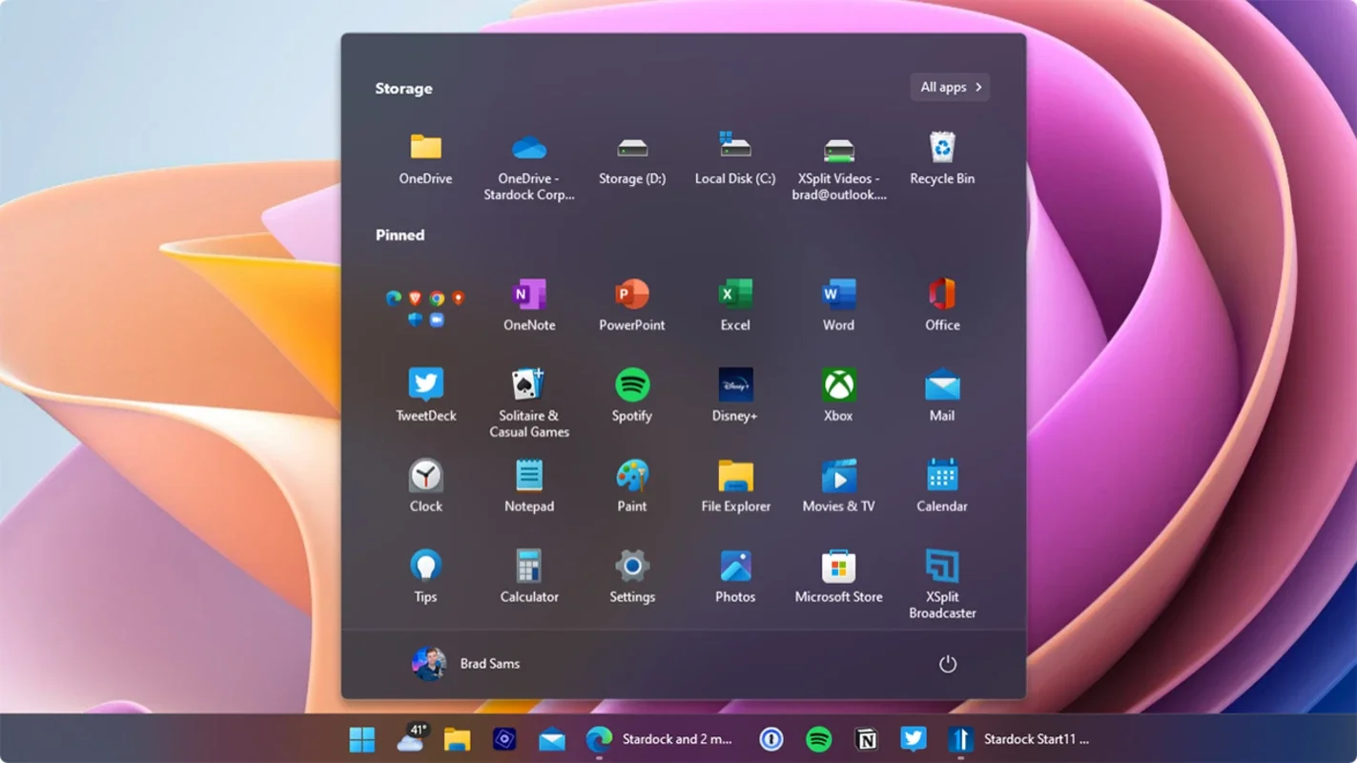The image size is (1357, 763).
Task: Launch Paint
Action: (x=632, y=486)
